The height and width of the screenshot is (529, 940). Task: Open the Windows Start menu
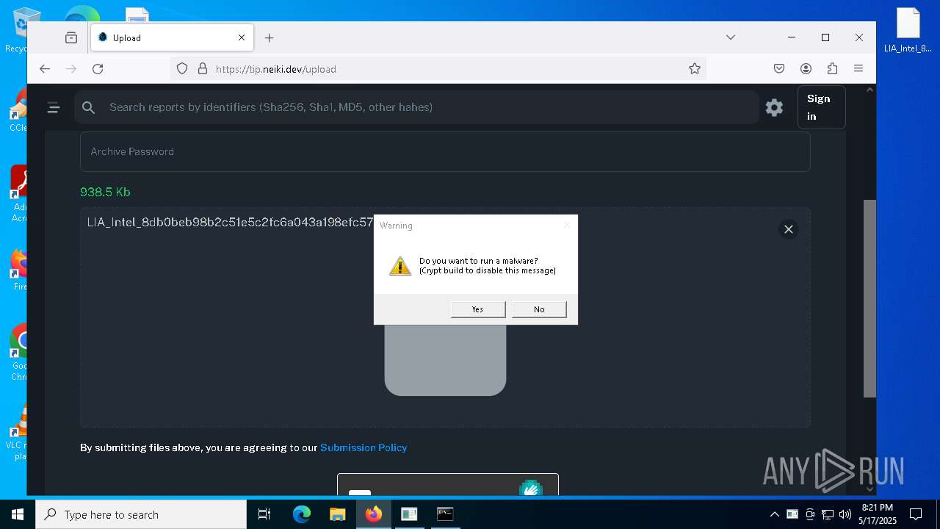[17, 514]
